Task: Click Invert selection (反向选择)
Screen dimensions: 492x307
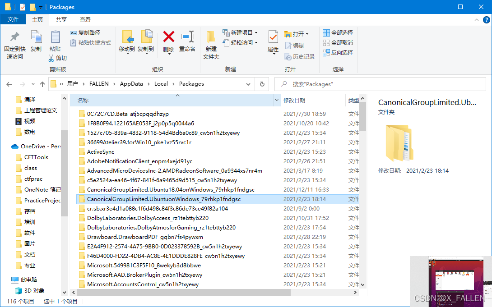Action: click(x=338, y=53)
